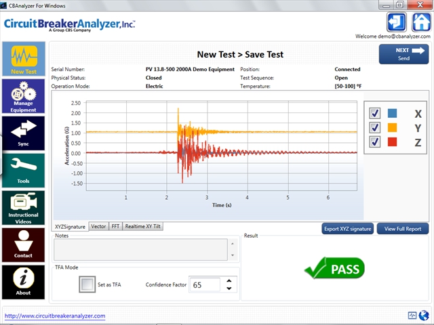This screenshot has height=325, width=434.
Task: Click the Confidence Factor input field
Action: click(205, 284)
